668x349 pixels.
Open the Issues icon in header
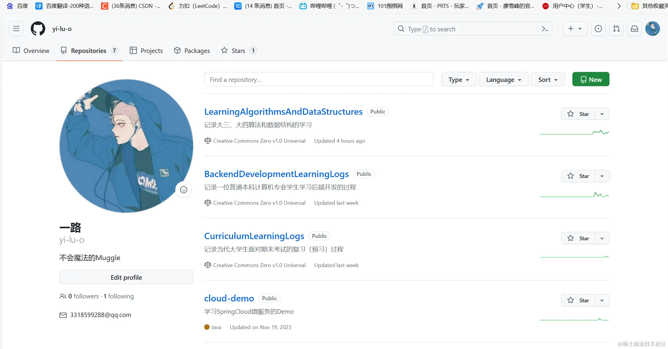[598, 29]
